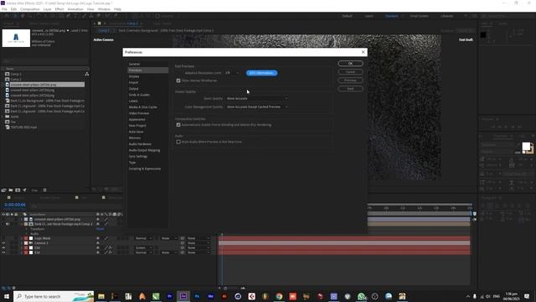Create a new folder in Project panel
Viewport: 536px width, 302px height.
(11, 190)
